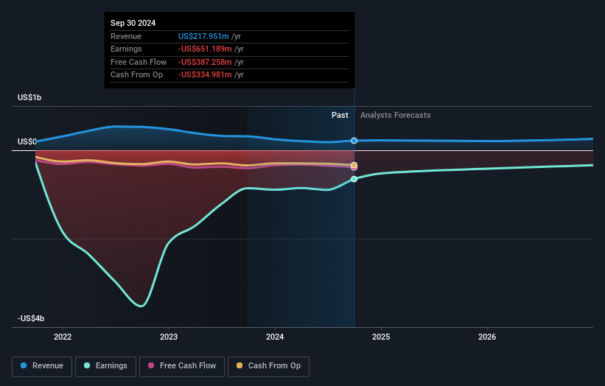Click the 2022 x-axis label
Image resolution: width=605 pixels, height=386 pixels.
click(63, 337)
